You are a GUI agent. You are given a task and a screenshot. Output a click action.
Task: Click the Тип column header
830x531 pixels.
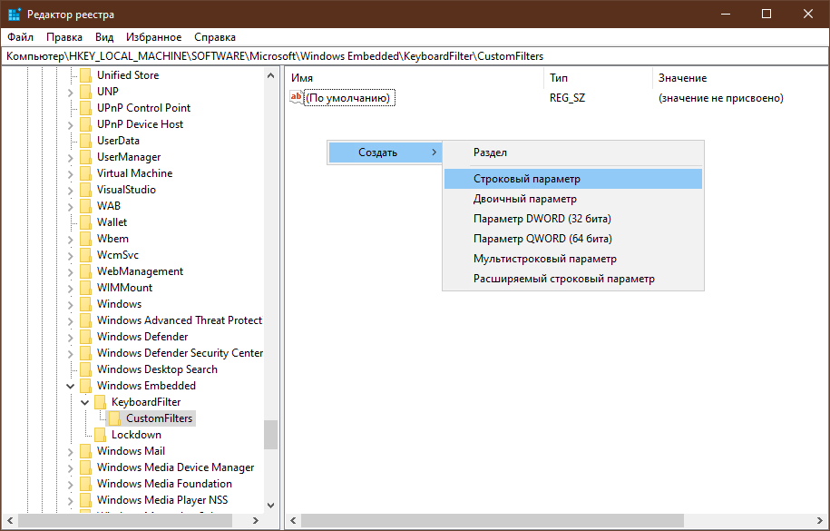598,78
